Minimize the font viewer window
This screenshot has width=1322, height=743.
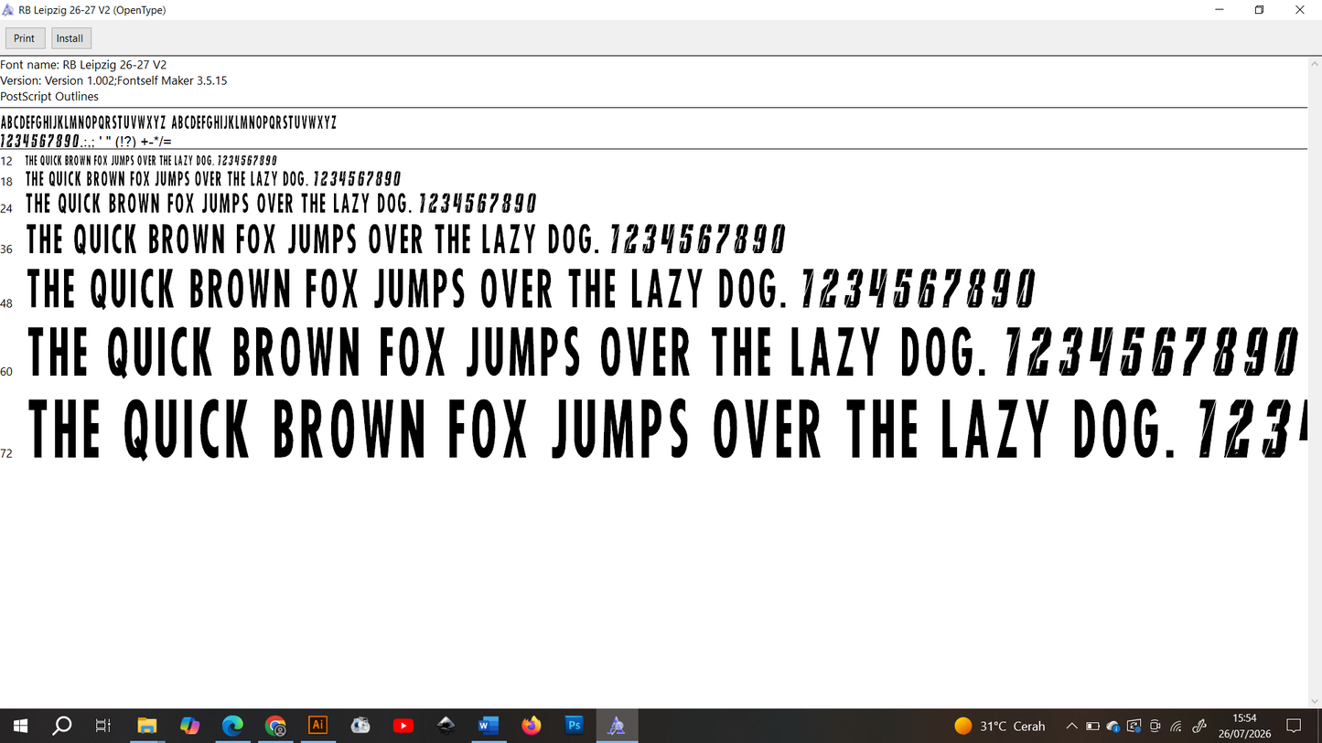click(x=1219, y=10)
